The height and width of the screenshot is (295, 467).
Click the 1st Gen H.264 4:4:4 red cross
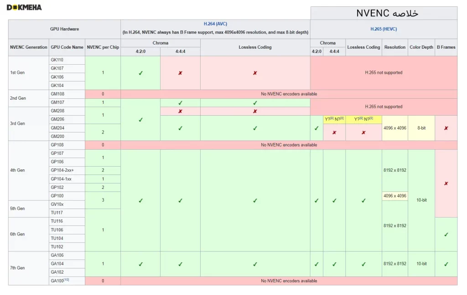(x=180, y=73)
